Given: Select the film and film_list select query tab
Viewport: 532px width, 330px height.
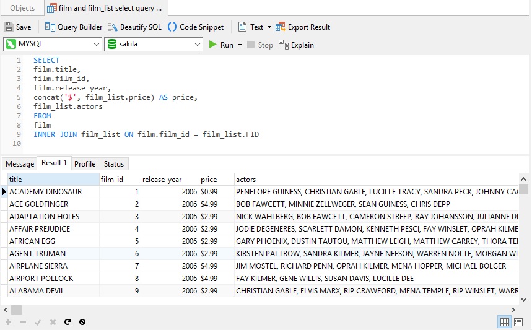Looking at the screenshot, I should (x=106, y=8).
